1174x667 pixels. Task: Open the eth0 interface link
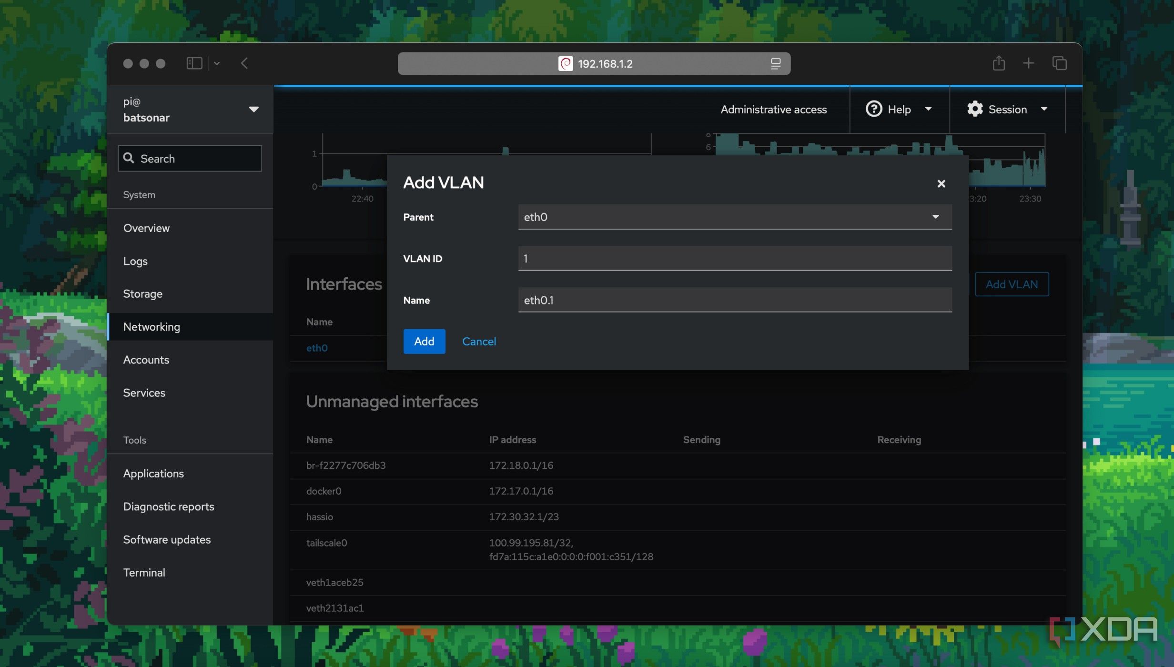coord(317,348)
